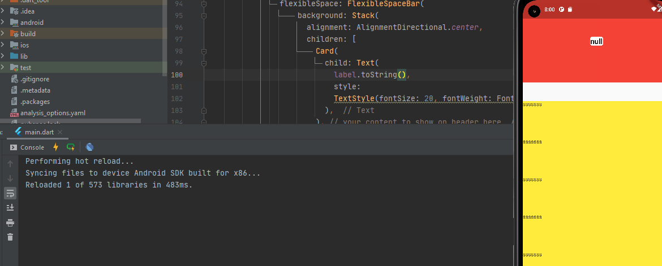Click the test folder icon
Screen dimensions: 662x266
point(14,67)
